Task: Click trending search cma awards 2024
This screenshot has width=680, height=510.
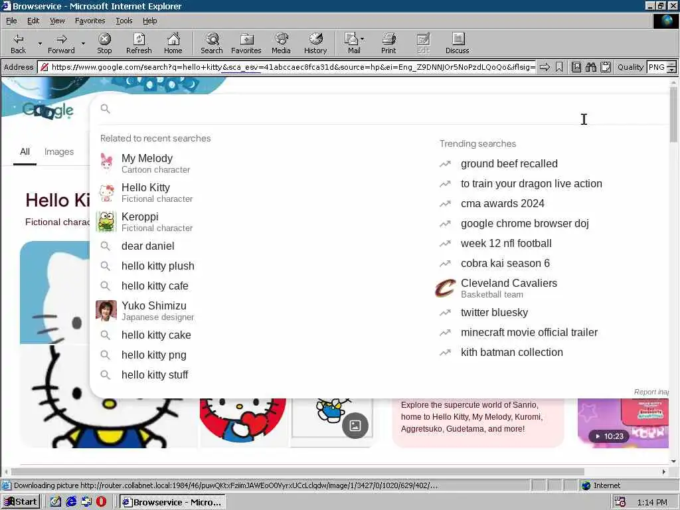Action: pyautogui.click(x=502, y=203)
